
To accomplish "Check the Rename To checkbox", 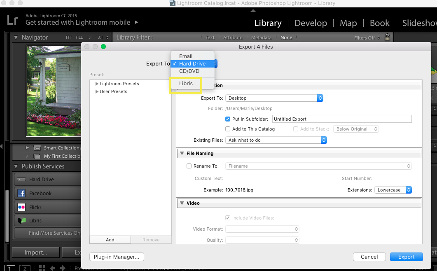I will (x=189, y=166).
